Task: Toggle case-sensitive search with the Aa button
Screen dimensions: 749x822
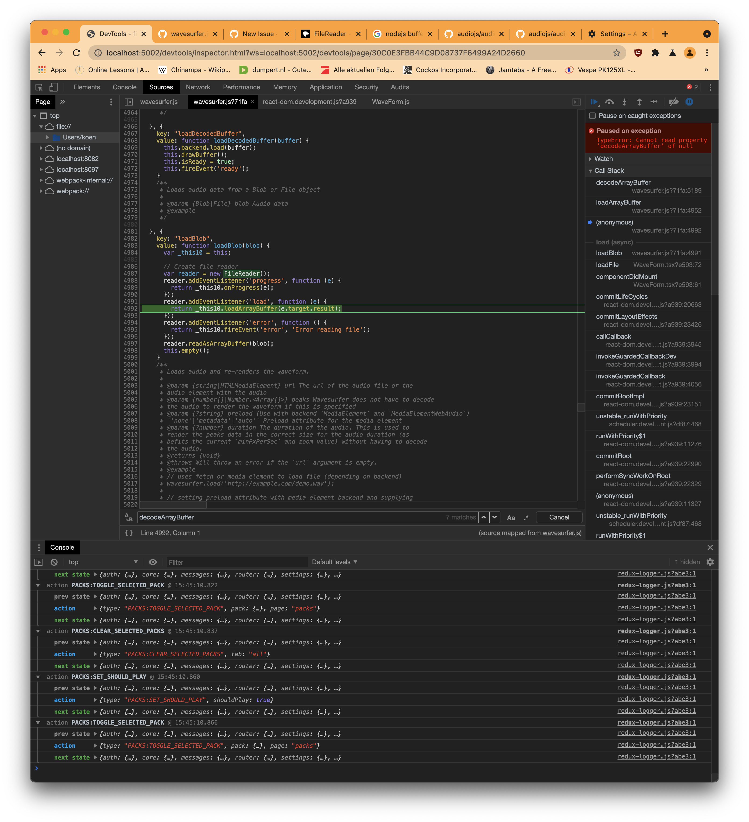Action: click(511, 517)
